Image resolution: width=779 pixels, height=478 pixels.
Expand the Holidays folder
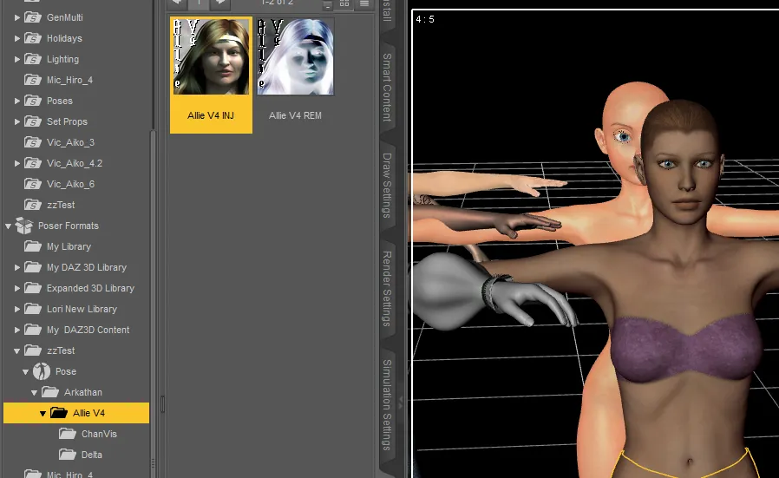17,38
